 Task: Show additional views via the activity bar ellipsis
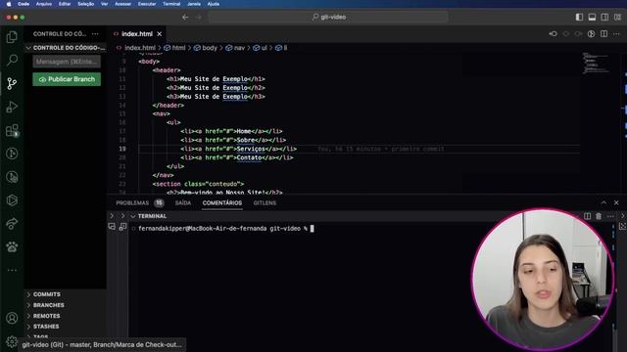tap(12, 270)
